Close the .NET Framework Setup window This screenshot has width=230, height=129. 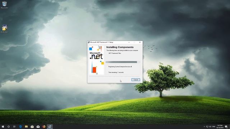140,42
